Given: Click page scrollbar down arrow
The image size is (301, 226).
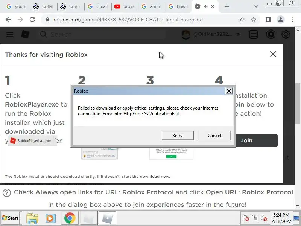Looking at the screenshot, I should click(x=298, y=206).
